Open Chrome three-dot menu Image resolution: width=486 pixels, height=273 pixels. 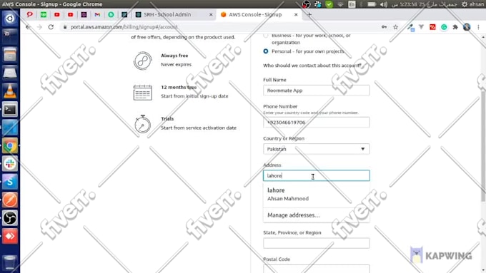[x=478, y=27]
